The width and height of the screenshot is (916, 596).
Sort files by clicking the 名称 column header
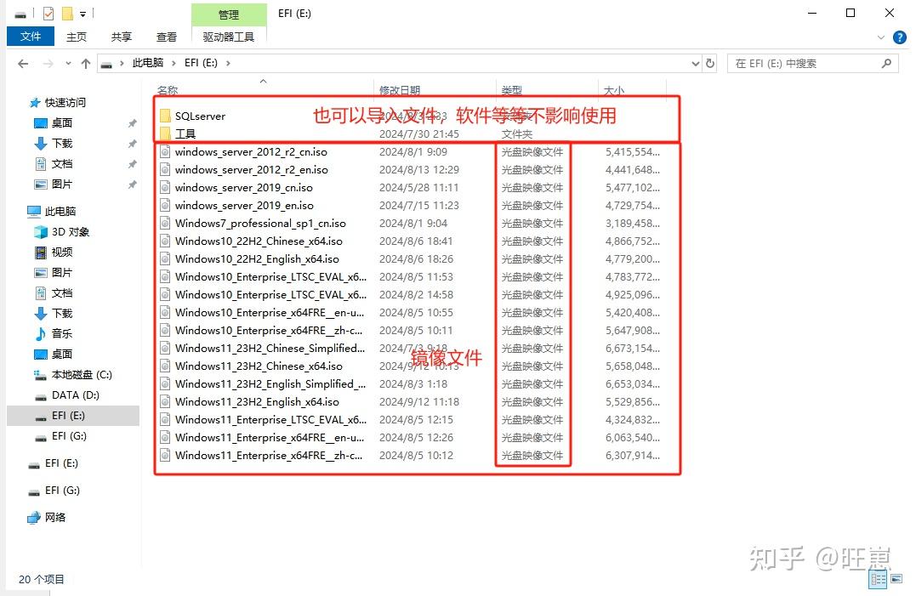pyautogui.click(x=168, y=90)
